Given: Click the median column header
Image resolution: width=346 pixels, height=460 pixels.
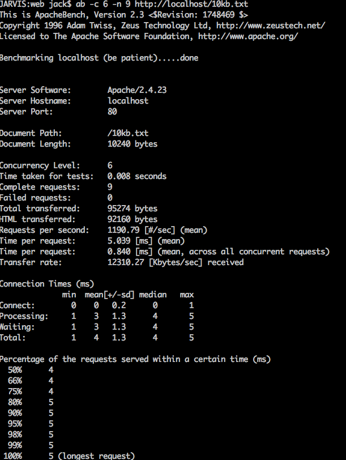Looking at the screenshot, I should tap(153, 295).
